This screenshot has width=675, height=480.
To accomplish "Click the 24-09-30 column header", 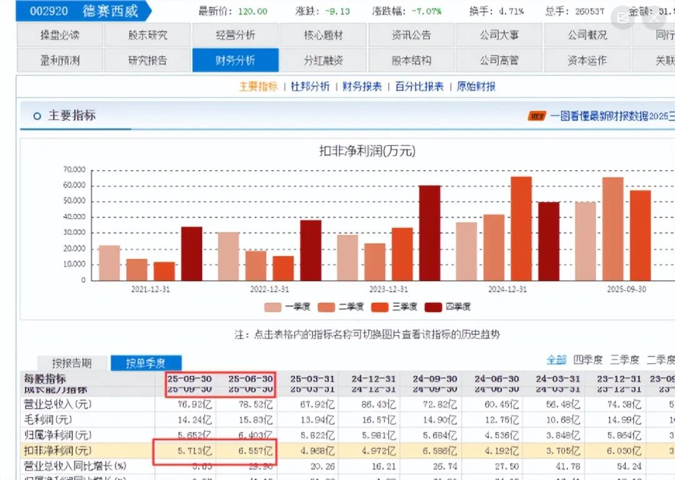I will (435, 379).
